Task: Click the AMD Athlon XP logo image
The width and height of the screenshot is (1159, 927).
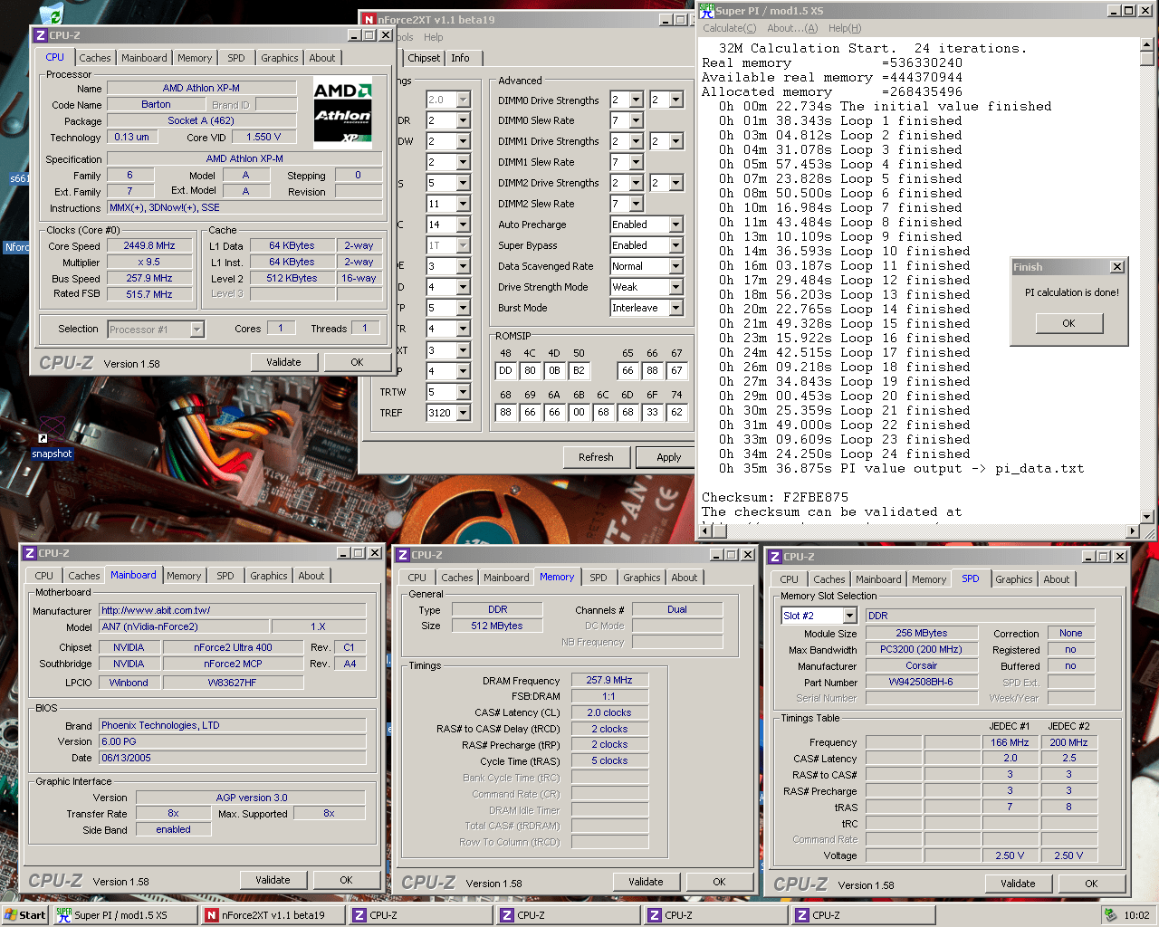Action: coord(343,112)
